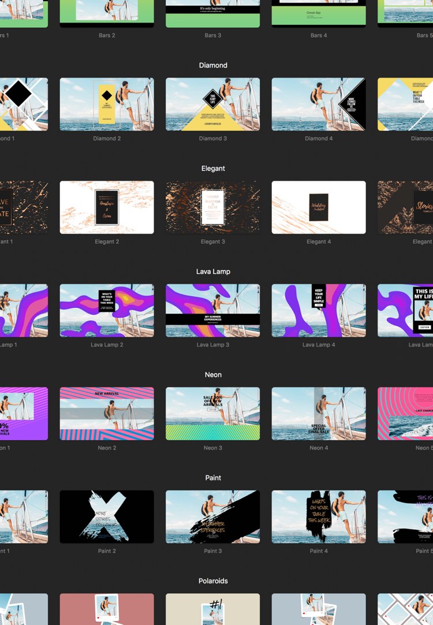The height and width of the screenshot is (625, 433).
Task: Click the Elegant section heading
Action: pos(213,169)
